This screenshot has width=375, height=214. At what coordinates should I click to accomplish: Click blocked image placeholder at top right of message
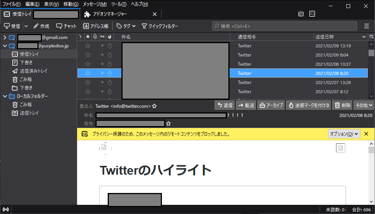tap(341, 148)
